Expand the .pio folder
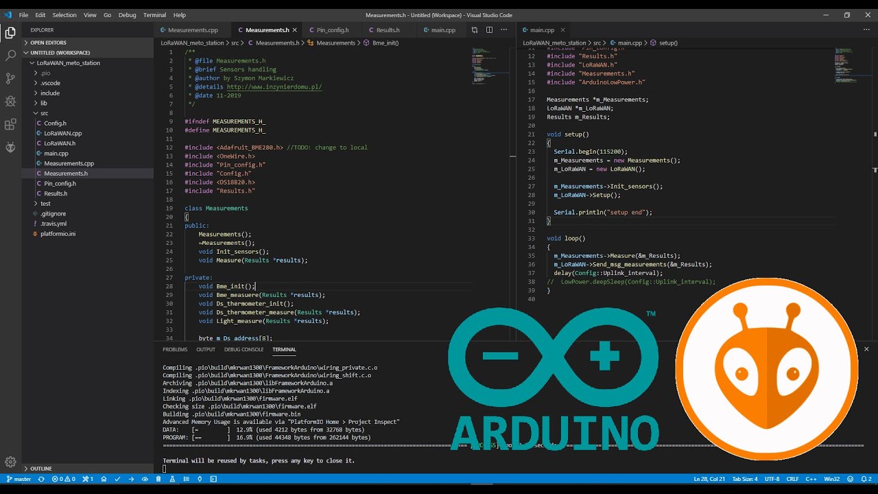 point(88,73)
